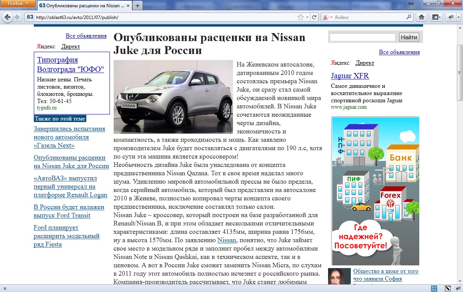The width and height of the screenshot is (463, 292).
Task: Click the blocker add-on icon in status bar
Action: click(448, 289)
